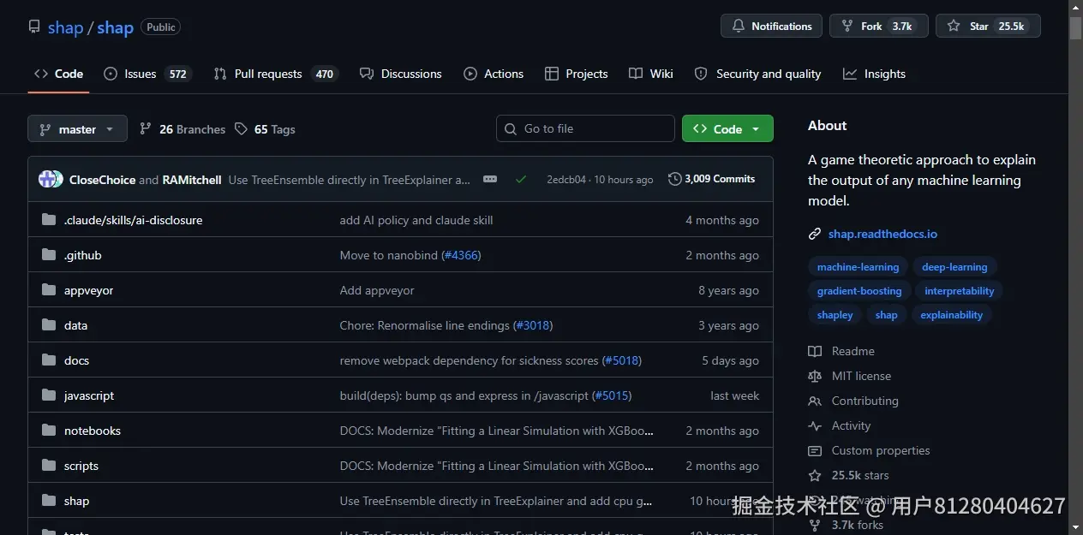Select the shap topic tag

click(x=887, y=315)
